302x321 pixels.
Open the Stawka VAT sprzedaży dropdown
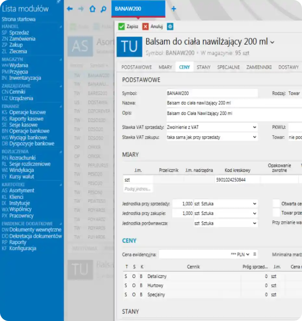click(x=255, y=127)
